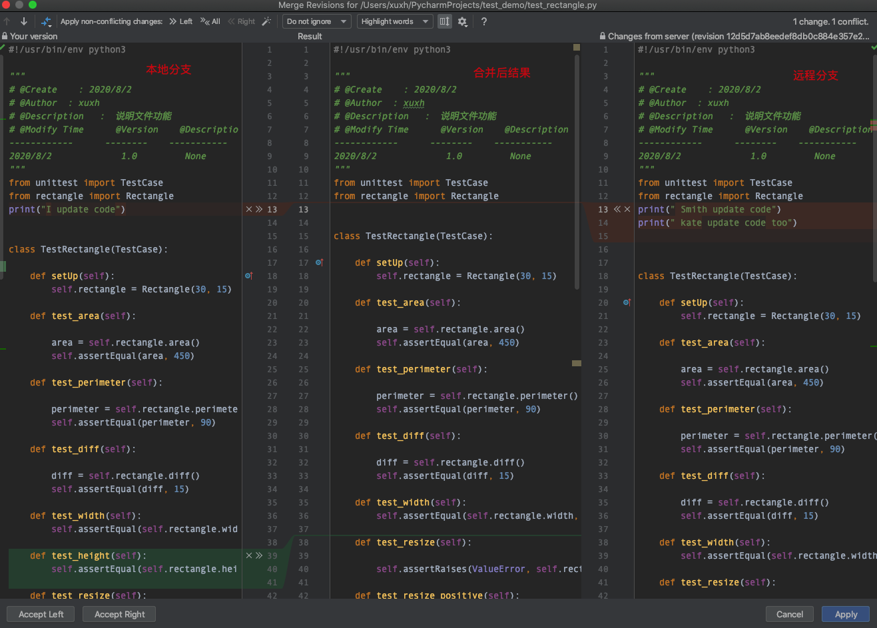This screenshot has height=628, width=877.
Task: Go to previous difference arrow
Action: point(7,21)
